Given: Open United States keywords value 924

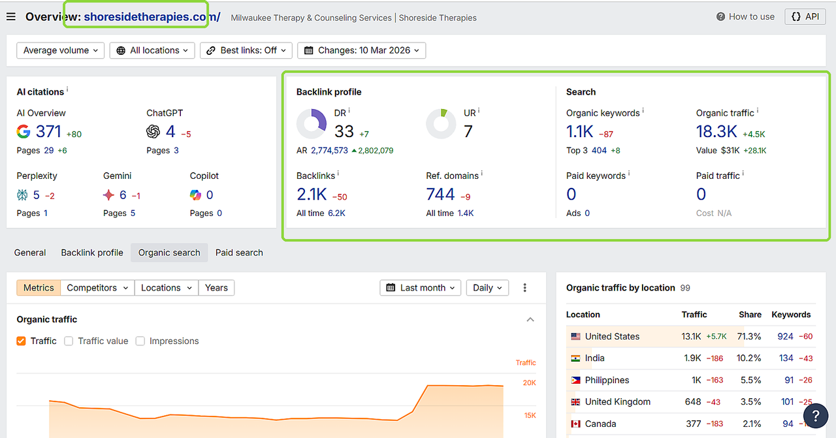Looking at the screenshot, I should tap(785, 337).
